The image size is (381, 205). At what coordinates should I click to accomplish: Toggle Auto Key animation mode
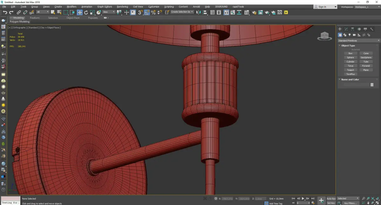pos(331,198)
